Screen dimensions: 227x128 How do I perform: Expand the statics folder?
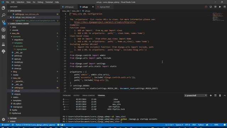pyautogui.click(x=16, y=97)
